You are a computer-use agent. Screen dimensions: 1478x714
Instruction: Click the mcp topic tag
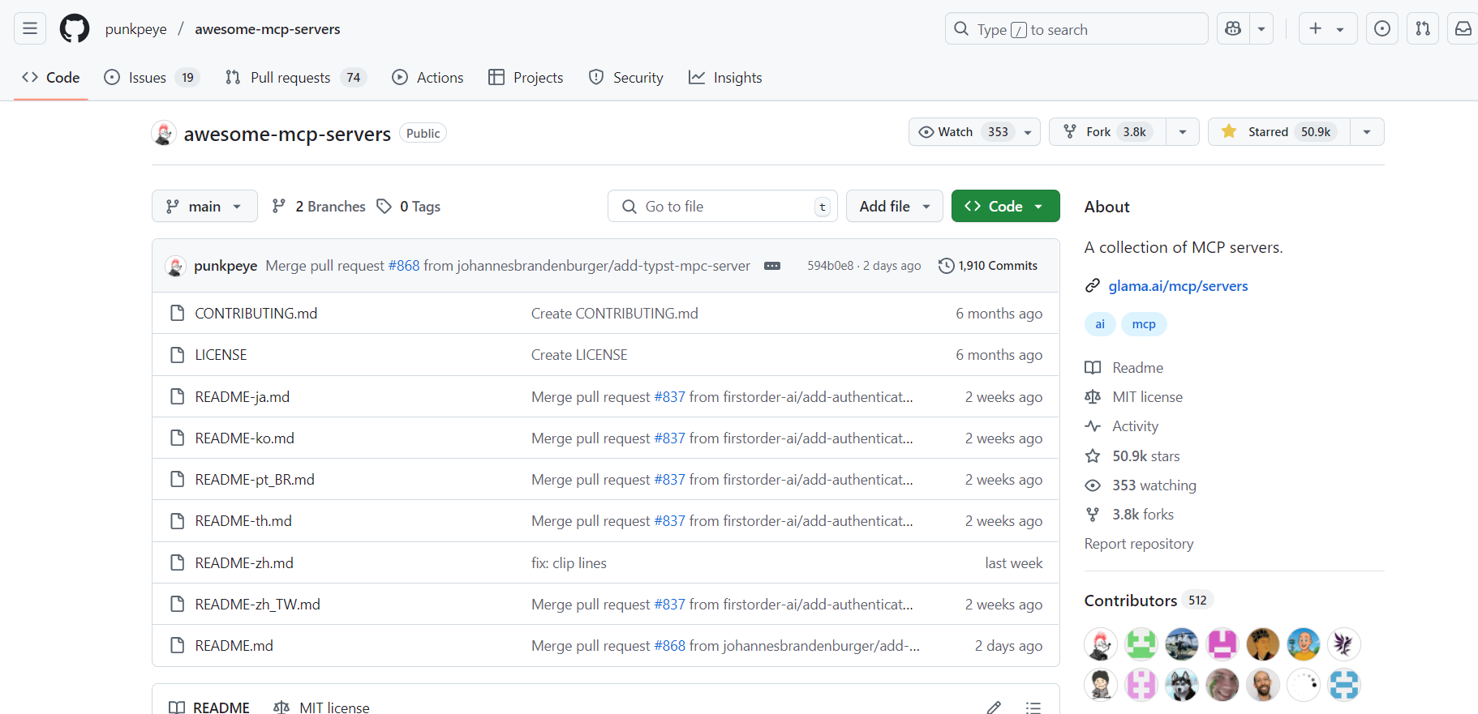[1144, 324]
